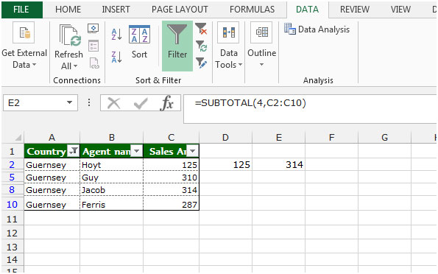Viewport: 438px width, 274px height.
Task: Open the Name Box dropdown arrow
Action: 69,102
